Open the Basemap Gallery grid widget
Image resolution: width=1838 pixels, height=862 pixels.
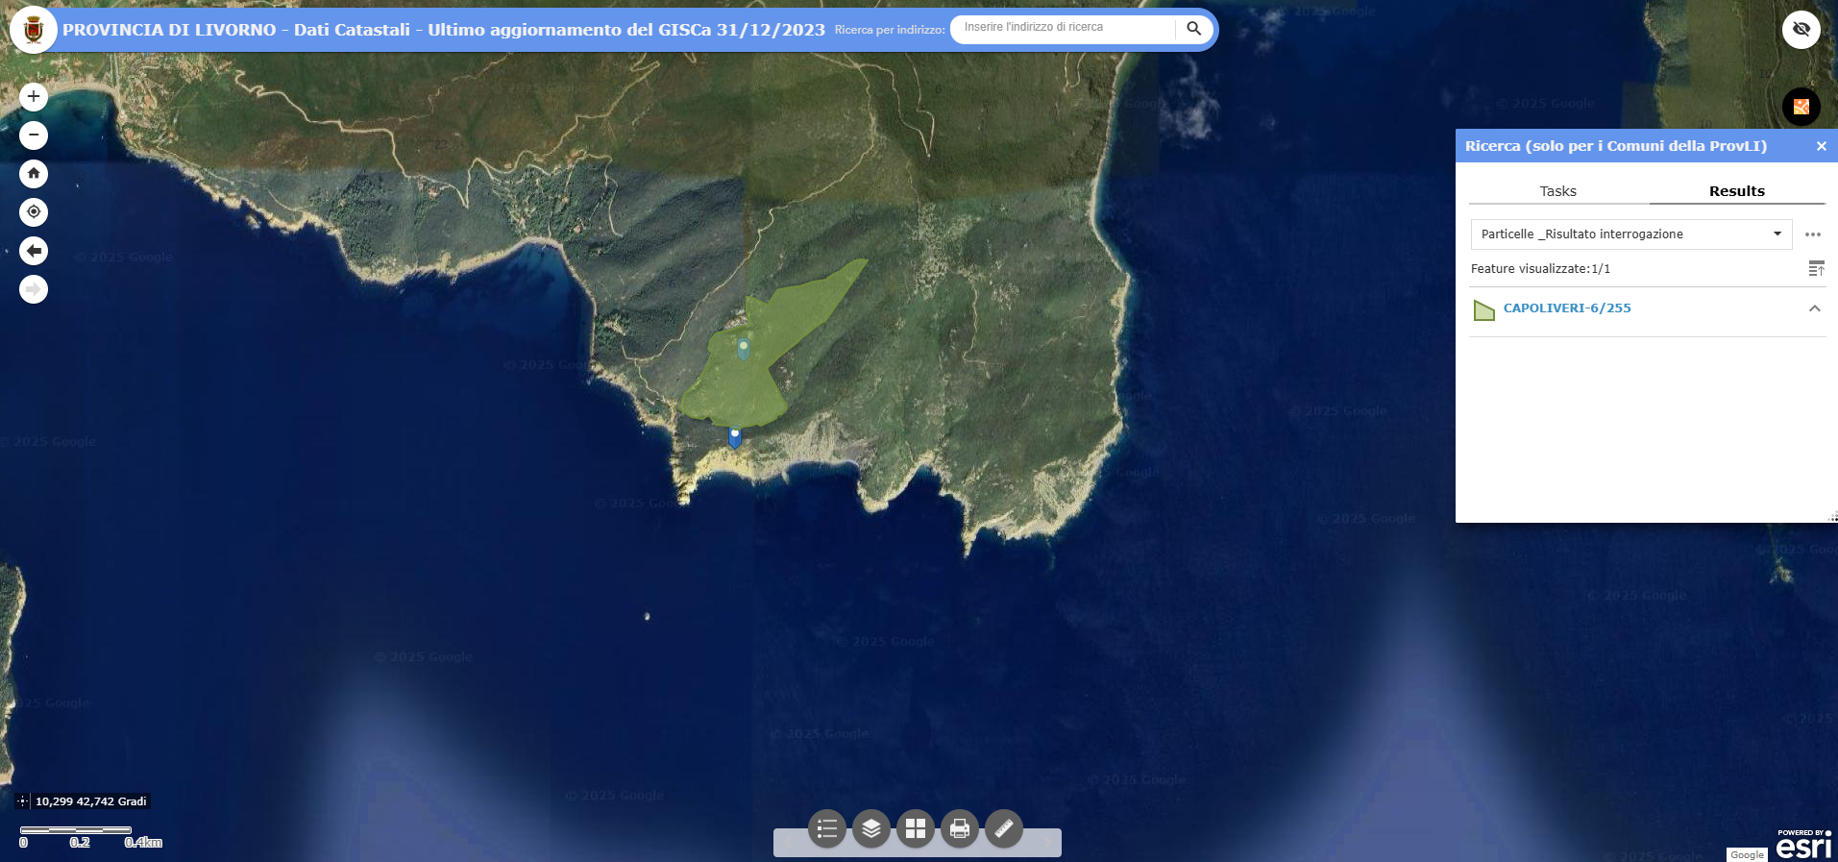click(x=915, y=828)
